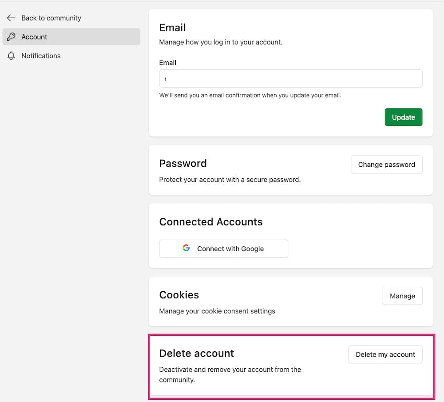The image size is (444, 402).
Task: Click the key icon beside Account
Action: pos(11,37)
